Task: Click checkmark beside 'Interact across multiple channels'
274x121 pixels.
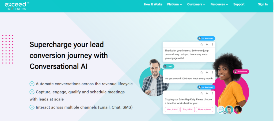Action: click(32, 107)
